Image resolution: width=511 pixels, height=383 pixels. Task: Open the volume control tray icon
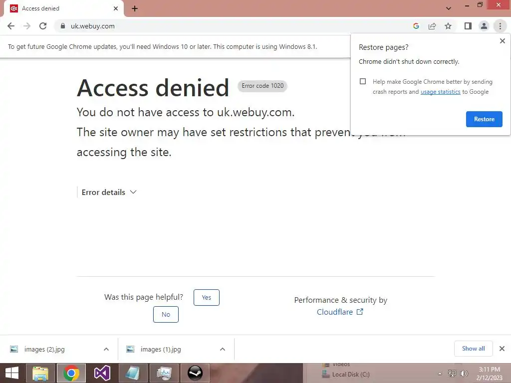click(x=464, y=374)
